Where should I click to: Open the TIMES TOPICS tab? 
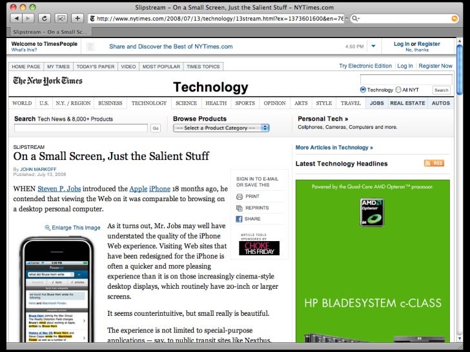coord(203,66)
